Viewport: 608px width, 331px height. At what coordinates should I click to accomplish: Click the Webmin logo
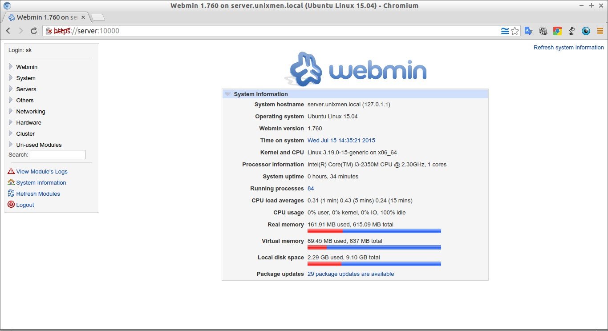point(356,69)
